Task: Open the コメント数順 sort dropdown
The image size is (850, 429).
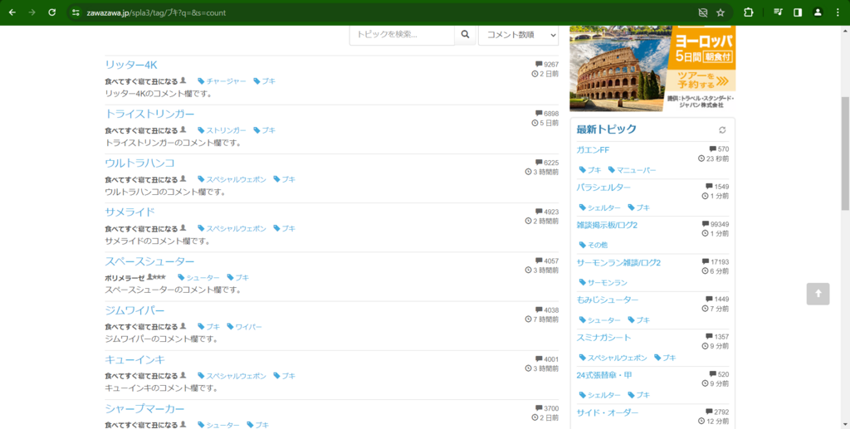Action: (518, 35)
